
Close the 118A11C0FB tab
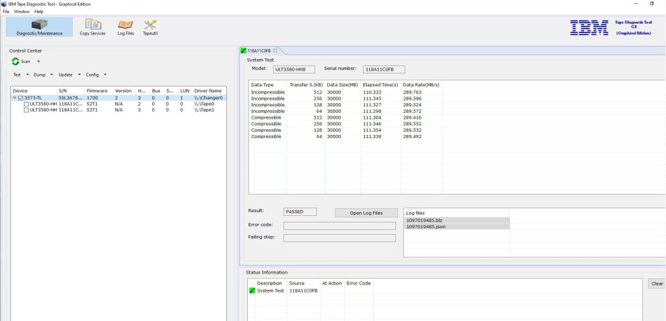(275, 51)
